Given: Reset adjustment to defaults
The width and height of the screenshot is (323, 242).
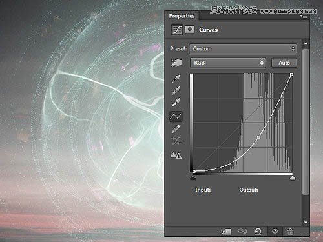Looking at the screenshot, I should click(x=258, y=232).
